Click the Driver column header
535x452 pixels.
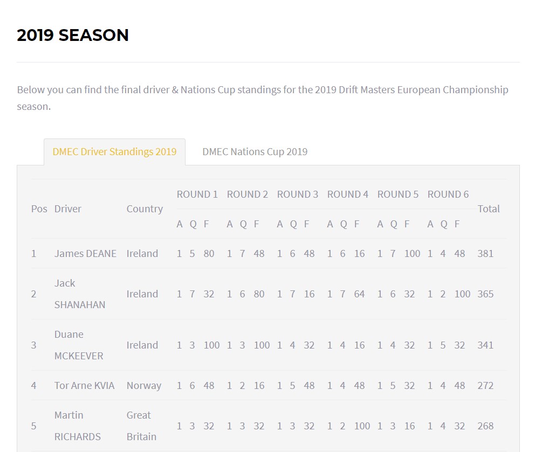pos(67,209)
